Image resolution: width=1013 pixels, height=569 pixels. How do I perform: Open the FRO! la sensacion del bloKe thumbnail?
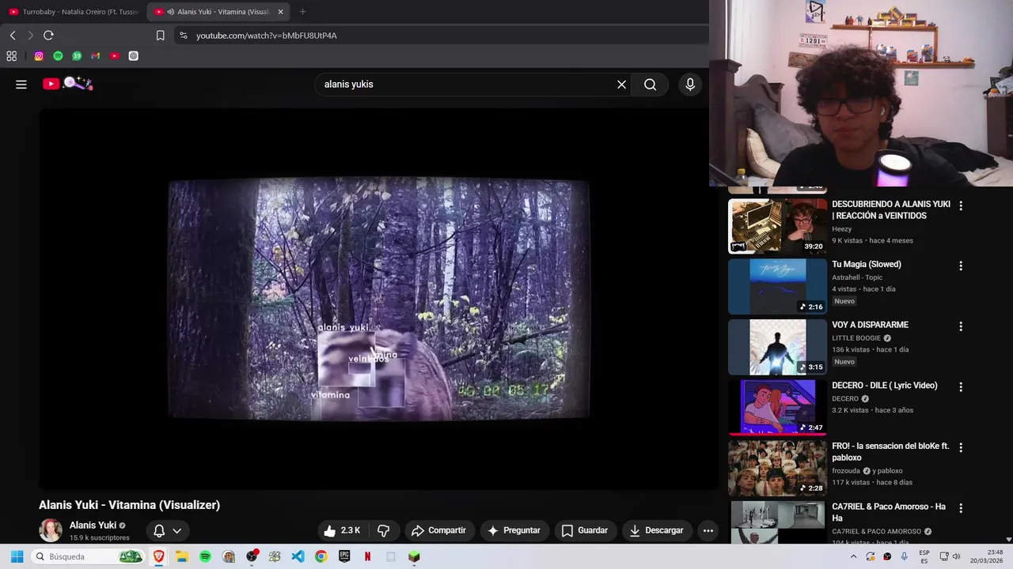(x=777, y=468)
